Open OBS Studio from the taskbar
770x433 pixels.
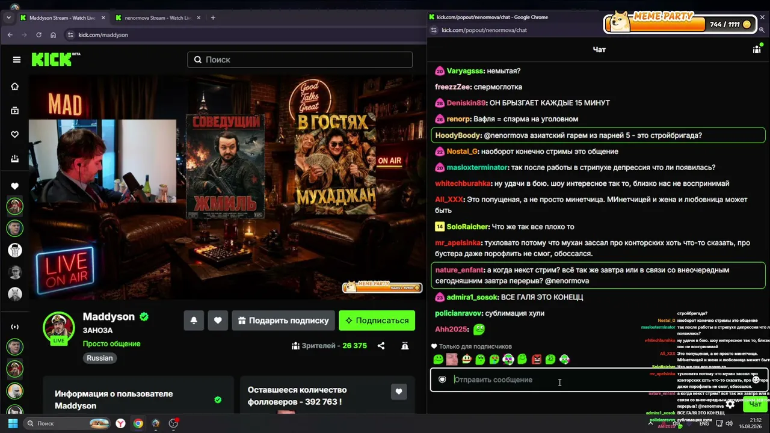(x=173, y=423)
